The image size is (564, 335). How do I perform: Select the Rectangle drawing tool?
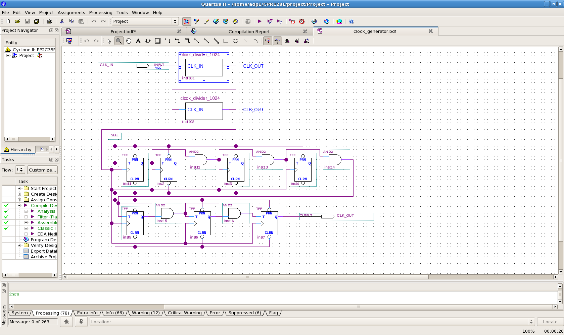(x=226, y=41)
